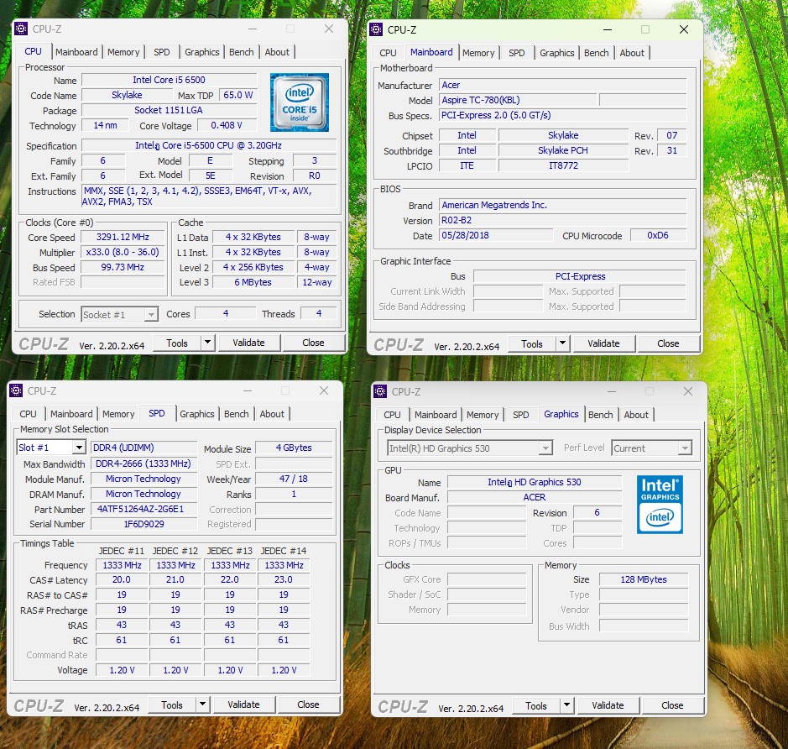Open Tools dropdown arrow in Graphics window
Screen dimensions: 788x749
pyautogui.click(x=567, y=706)
